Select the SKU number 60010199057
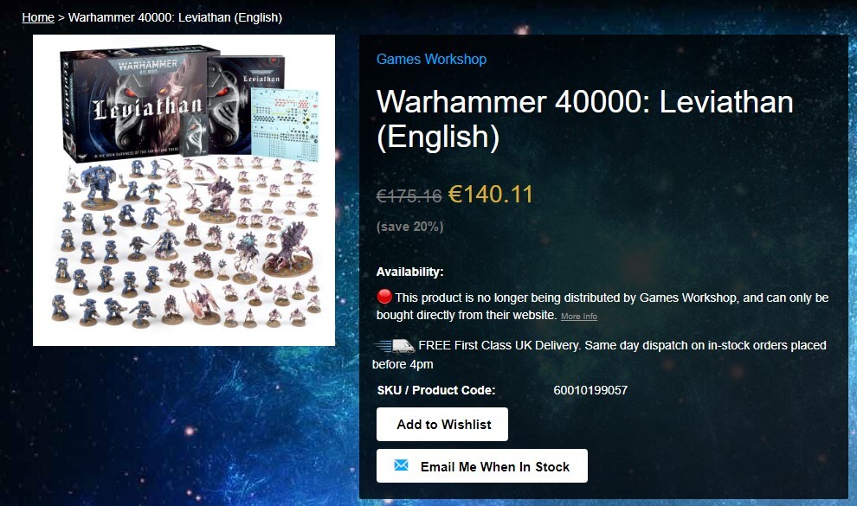This screenshot has height=506, width=857. 590,390
